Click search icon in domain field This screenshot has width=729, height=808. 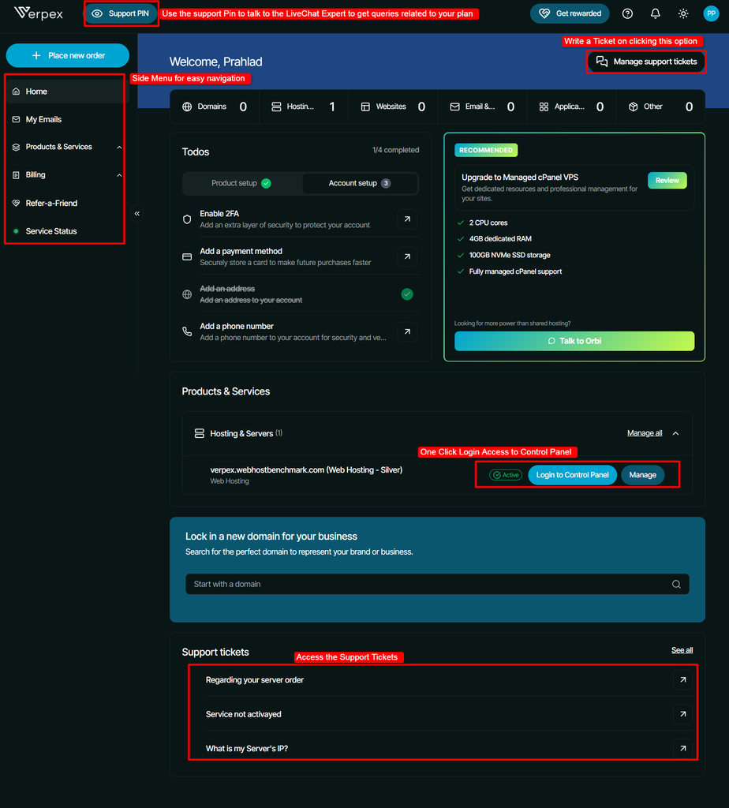(x=676, y=584)
